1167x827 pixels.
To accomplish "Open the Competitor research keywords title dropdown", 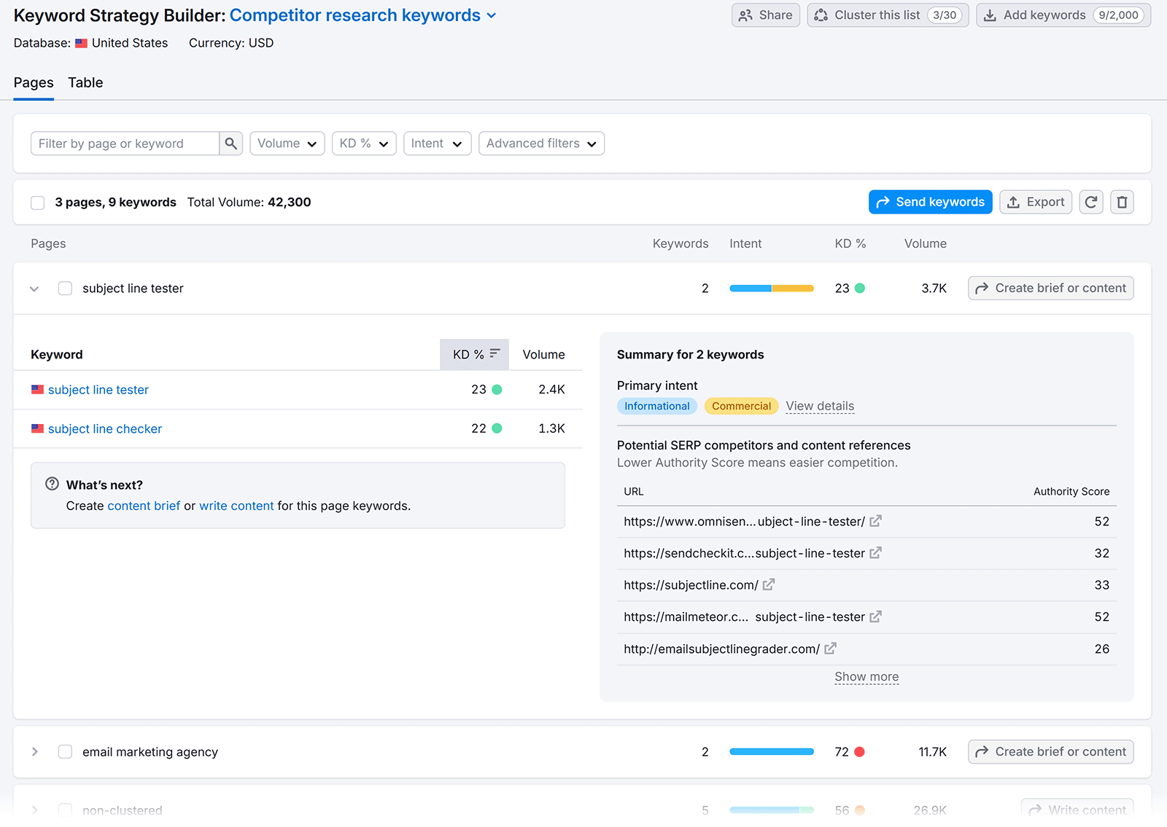I will [x=492, y=15].
